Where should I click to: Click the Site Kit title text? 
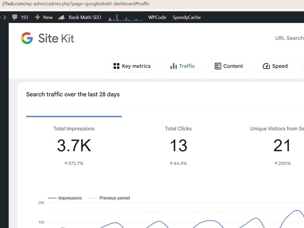pos(56,38)
